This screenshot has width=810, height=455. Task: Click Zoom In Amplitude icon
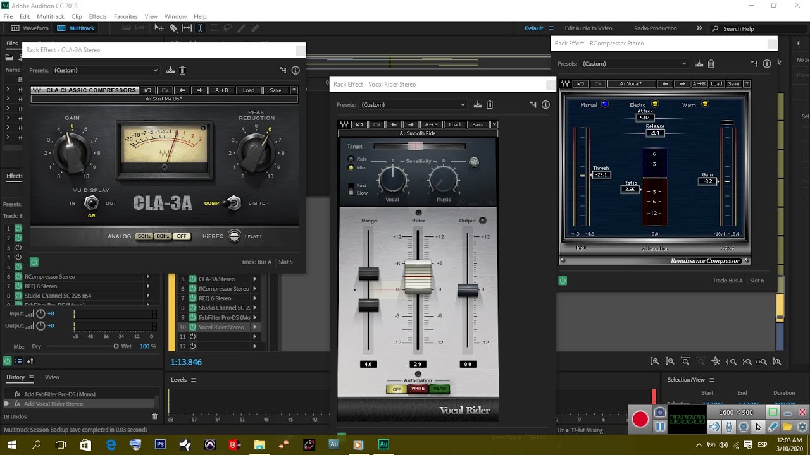pyautogui.click(x=655, y=361)
